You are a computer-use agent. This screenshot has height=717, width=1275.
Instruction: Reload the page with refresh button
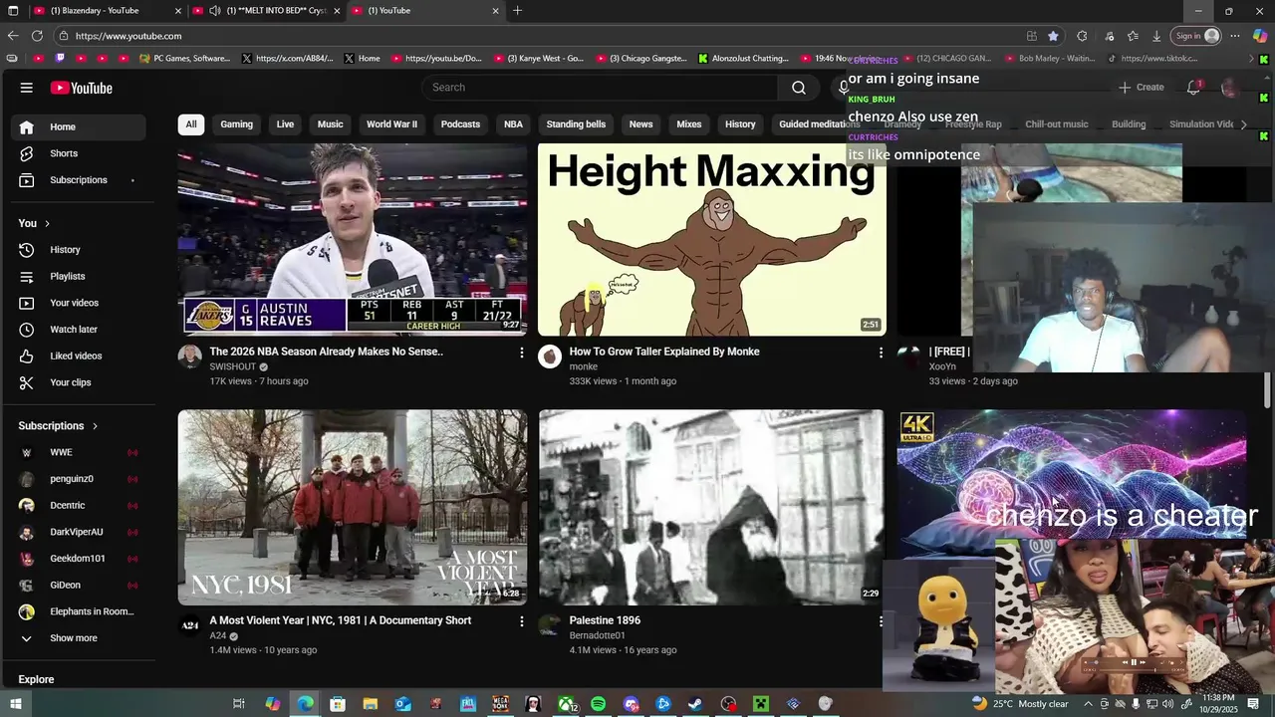click(38, 36)
